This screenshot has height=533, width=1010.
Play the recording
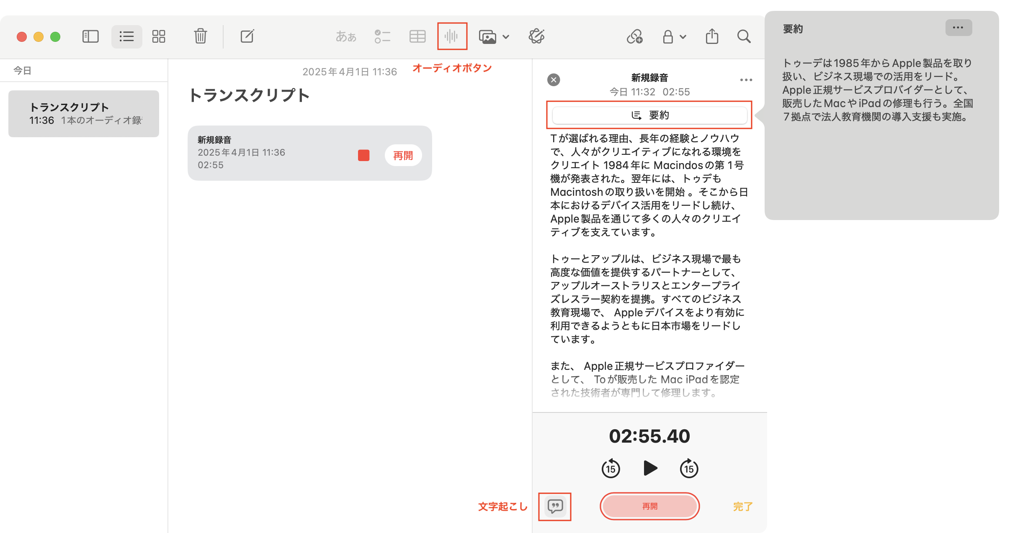point(650,468)
